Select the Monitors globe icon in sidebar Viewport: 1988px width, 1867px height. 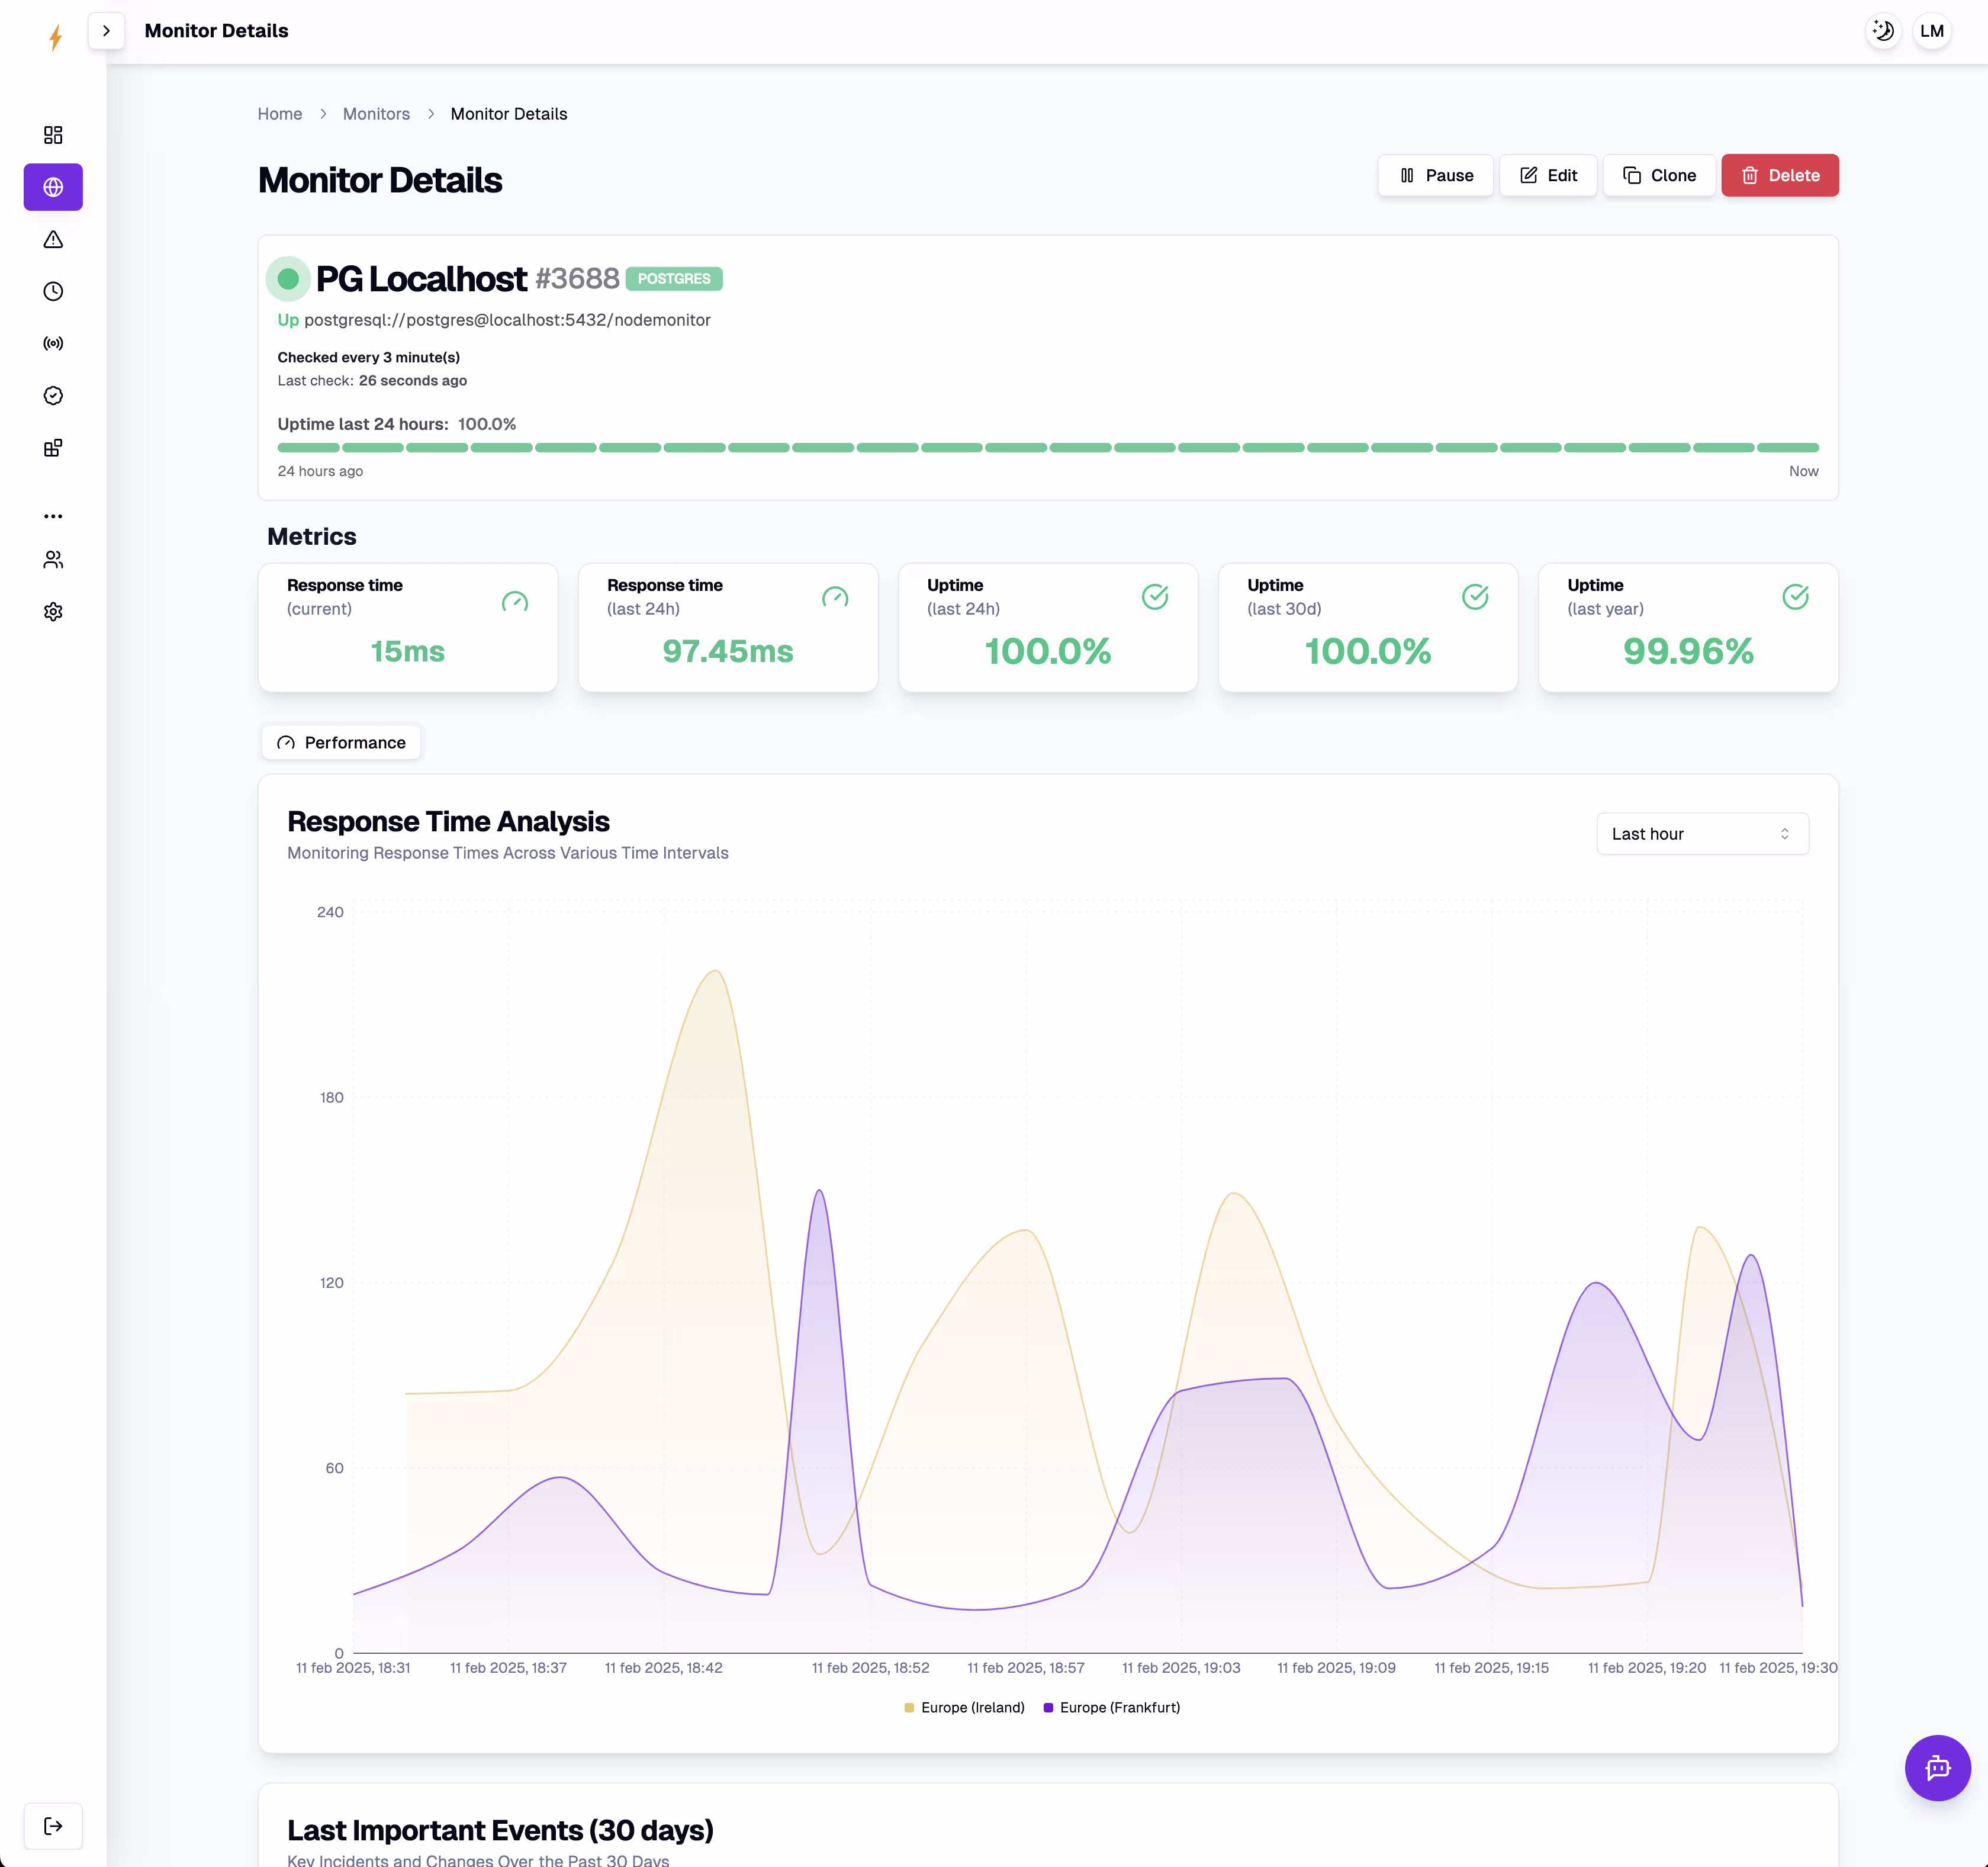(52, 187)
